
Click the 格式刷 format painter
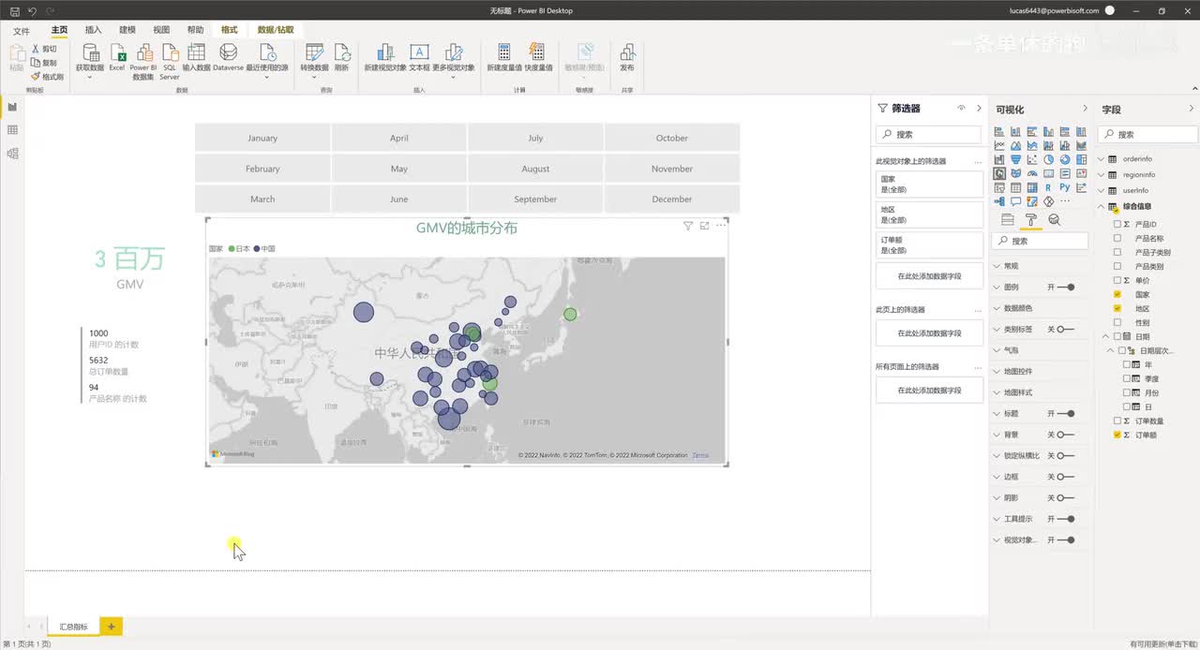(47, 77)
